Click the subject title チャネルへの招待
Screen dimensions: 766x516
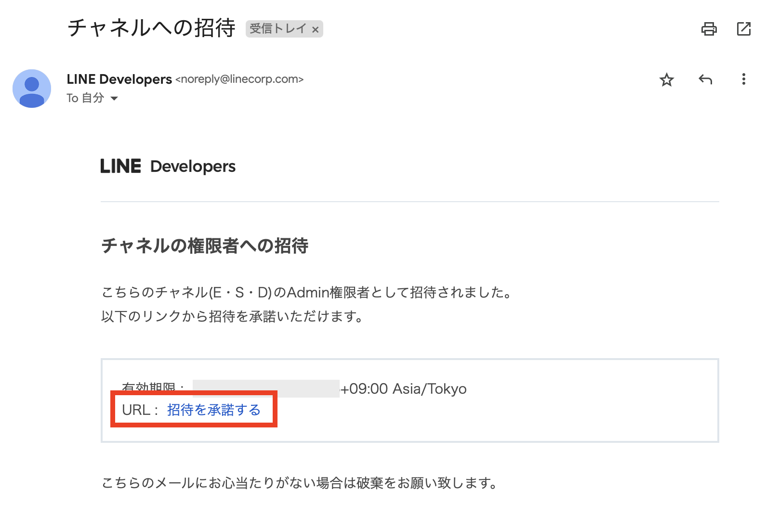pos(151,27)
